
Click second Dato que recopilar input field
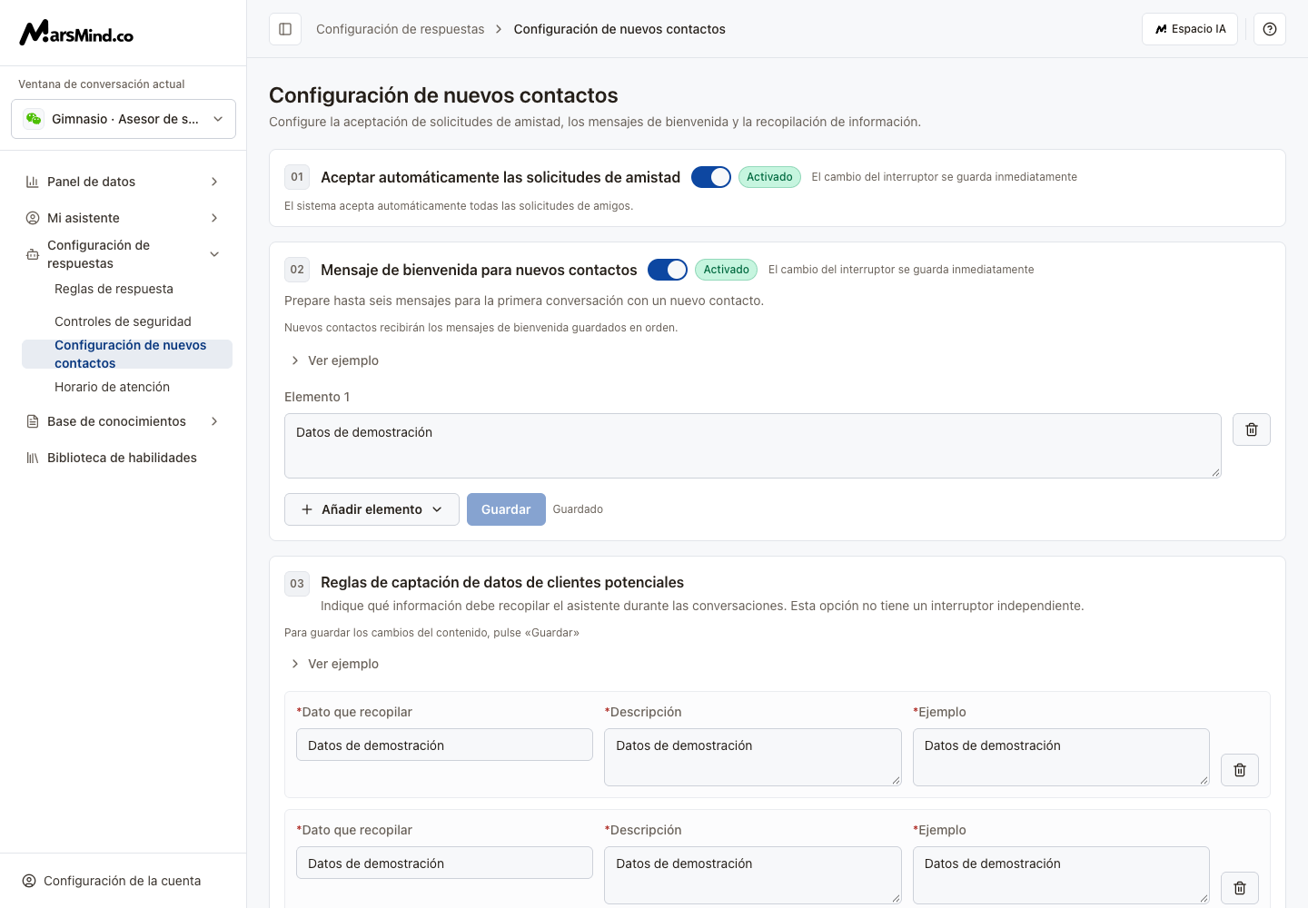pos(444,863)
